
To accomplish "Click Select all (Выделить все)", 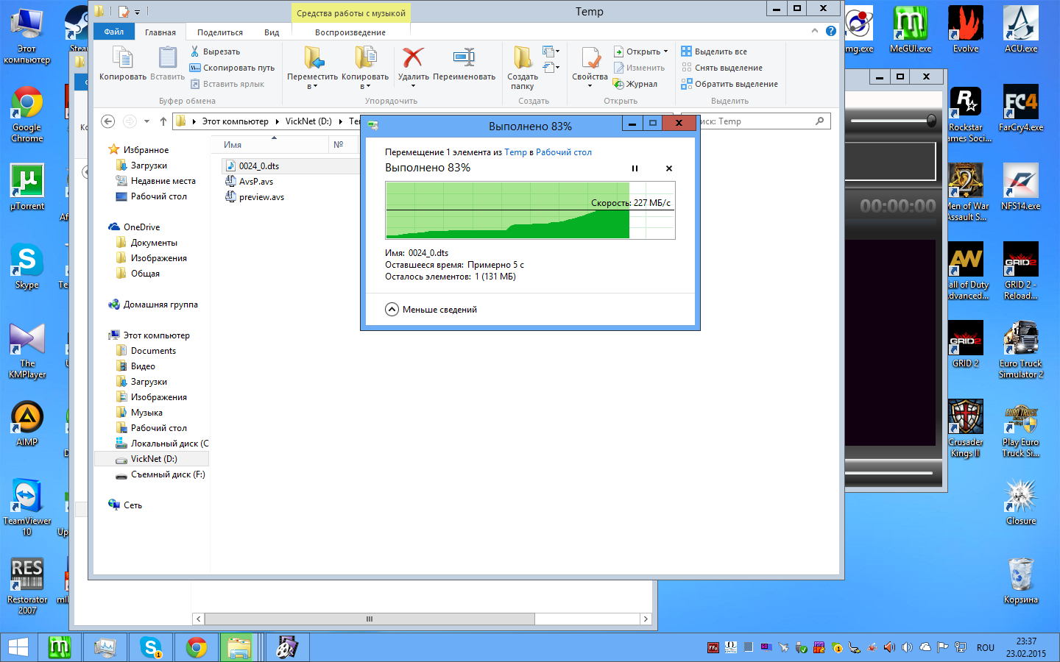I will [x=714, y=51].
